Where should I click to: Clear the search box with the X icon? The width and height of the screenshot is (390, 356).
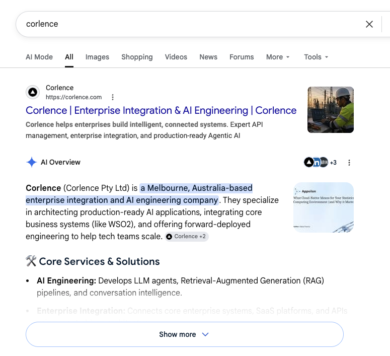point(369,24)
